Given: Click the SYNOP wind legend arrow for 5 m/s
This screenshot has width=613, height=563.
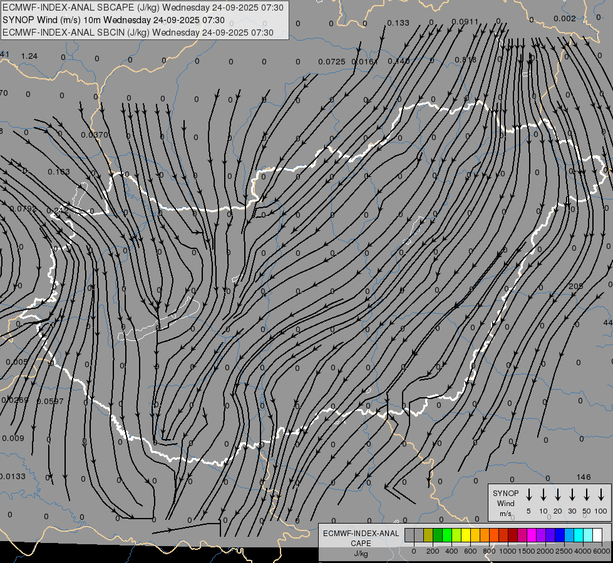Looking at the screenshot, I should click(x=529, y=495).
